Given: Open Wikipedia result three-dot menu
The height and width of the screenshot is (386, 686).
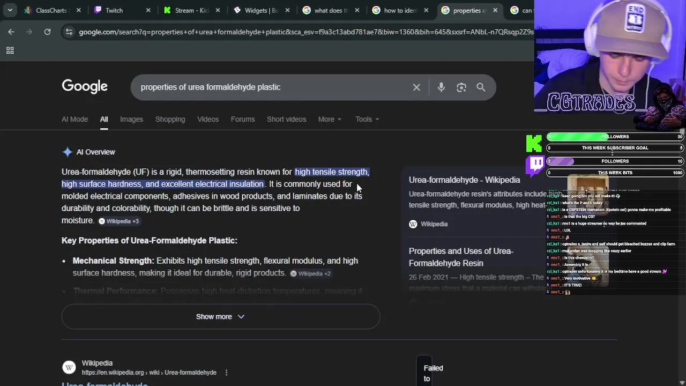Looking at the screenshot, I should [226, 373].
